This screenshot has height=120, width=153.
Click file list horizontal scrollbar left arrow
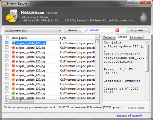6,101
